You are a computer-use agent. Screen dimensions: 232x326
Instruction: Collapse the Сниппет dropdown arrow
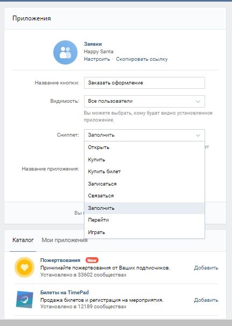(198, 136)
